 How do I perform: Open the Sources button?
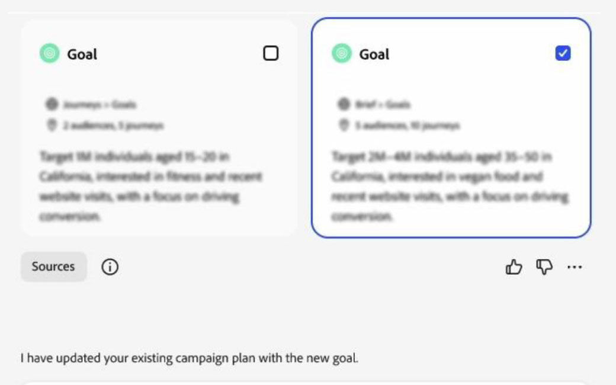tap(53, 267)
